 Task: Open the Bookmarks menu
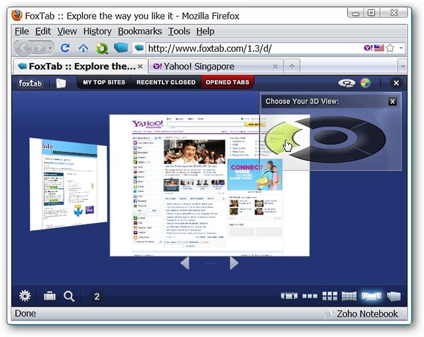[x=140, y=31]
